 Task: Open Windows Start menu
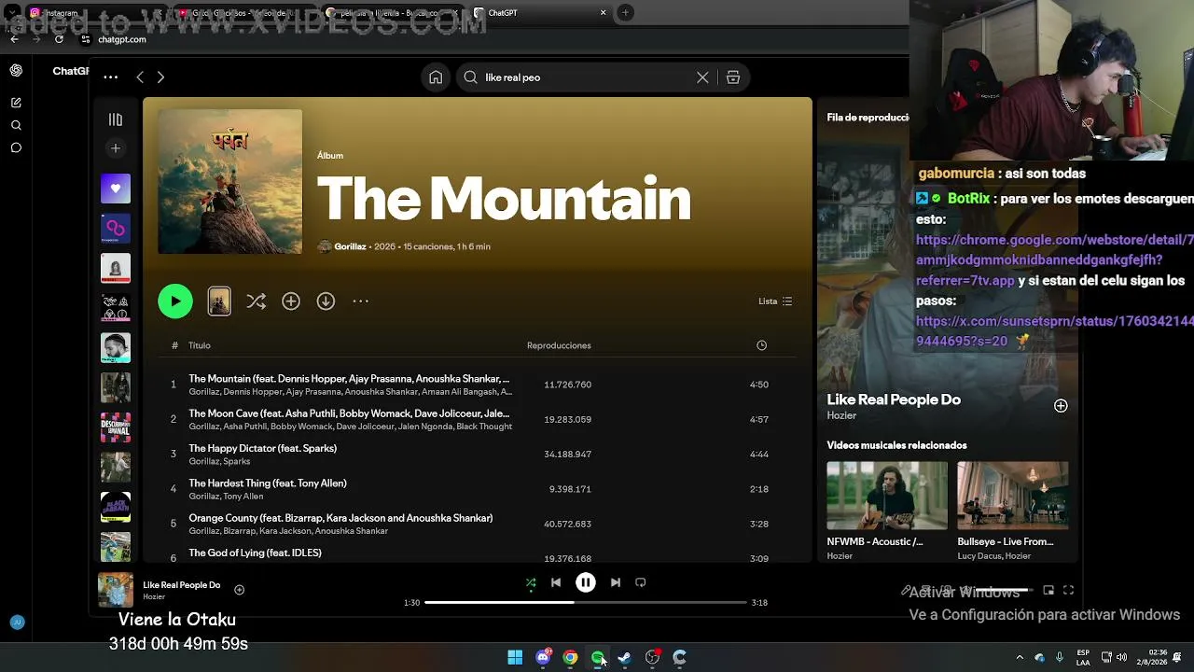(515, 658)
